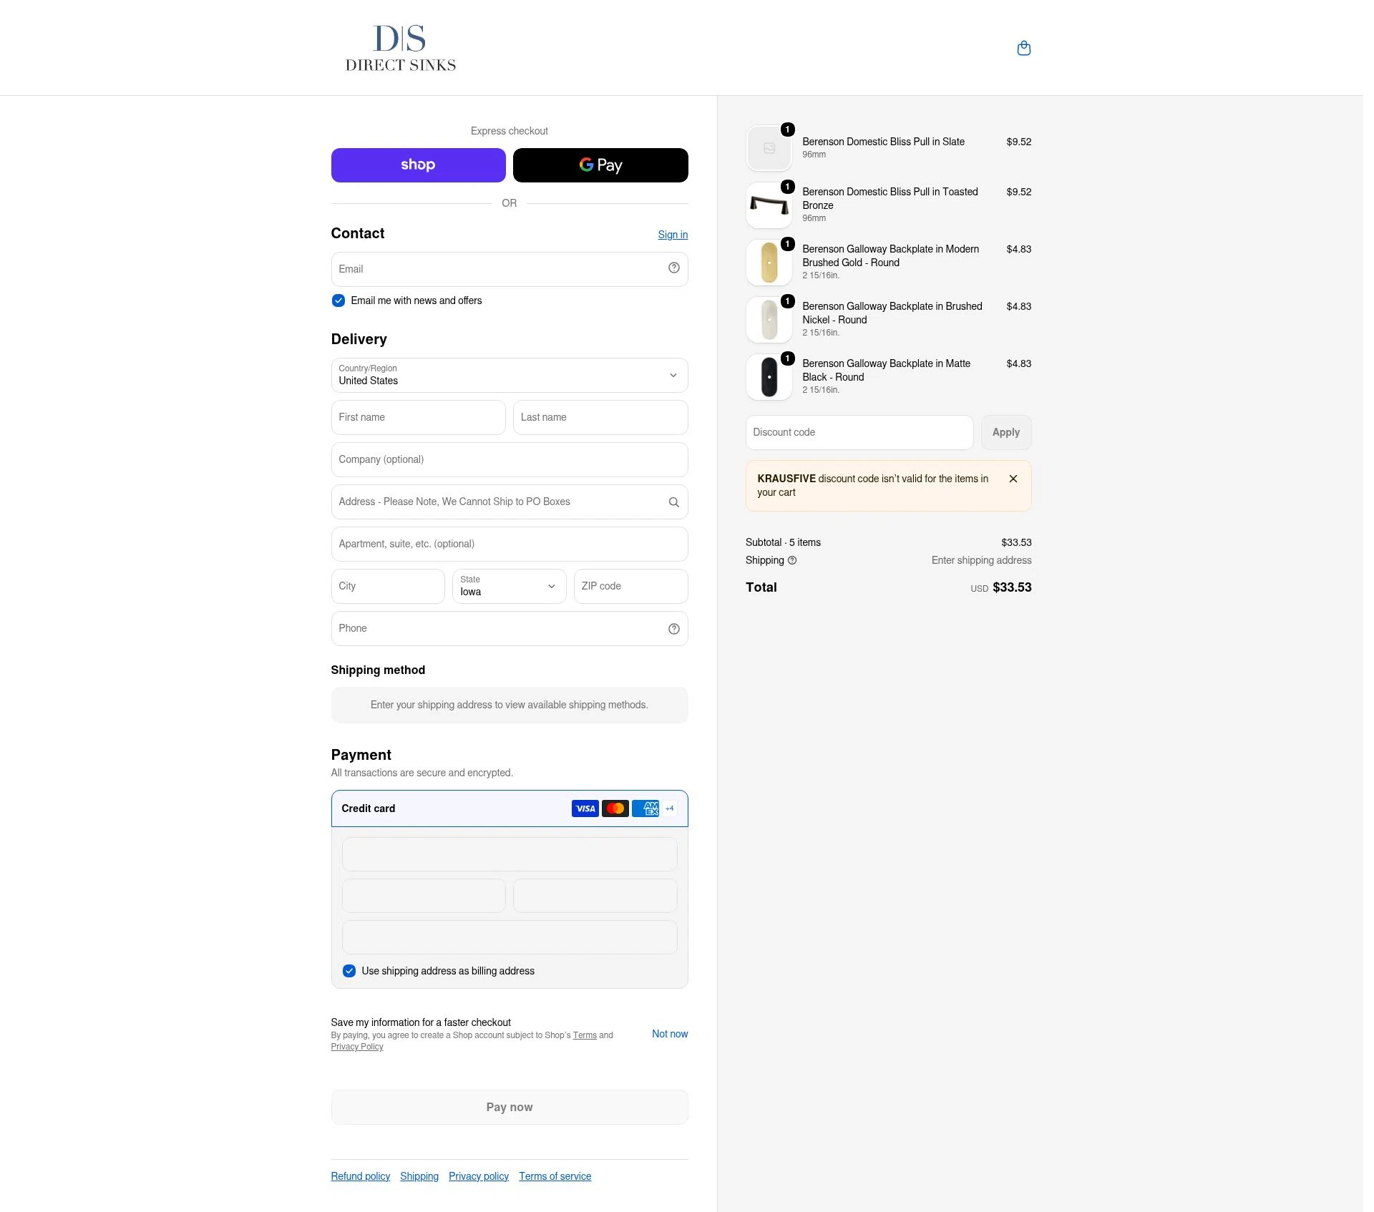Open the Terms of service link
Image resolution: width=1374 pixels, height=1212 pixels.
click(x=555, y=1176)
